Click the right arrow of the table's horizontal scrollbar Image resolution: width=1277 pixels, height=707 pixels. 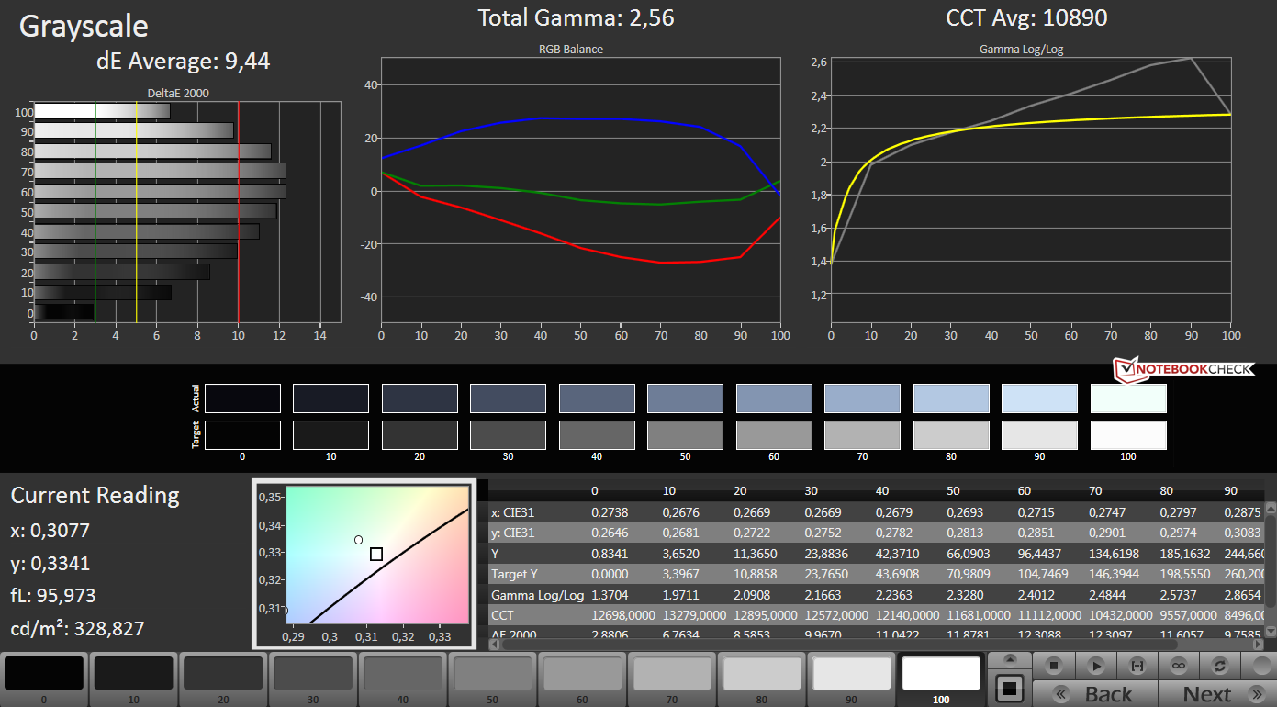(x=1259, y=645)
